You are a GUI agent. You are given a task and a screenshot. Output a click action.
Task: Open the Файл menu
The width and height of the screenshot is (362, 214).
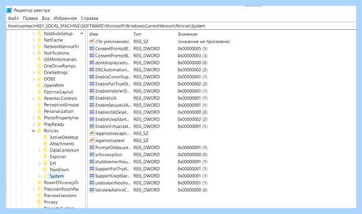(x=13, y=18)
